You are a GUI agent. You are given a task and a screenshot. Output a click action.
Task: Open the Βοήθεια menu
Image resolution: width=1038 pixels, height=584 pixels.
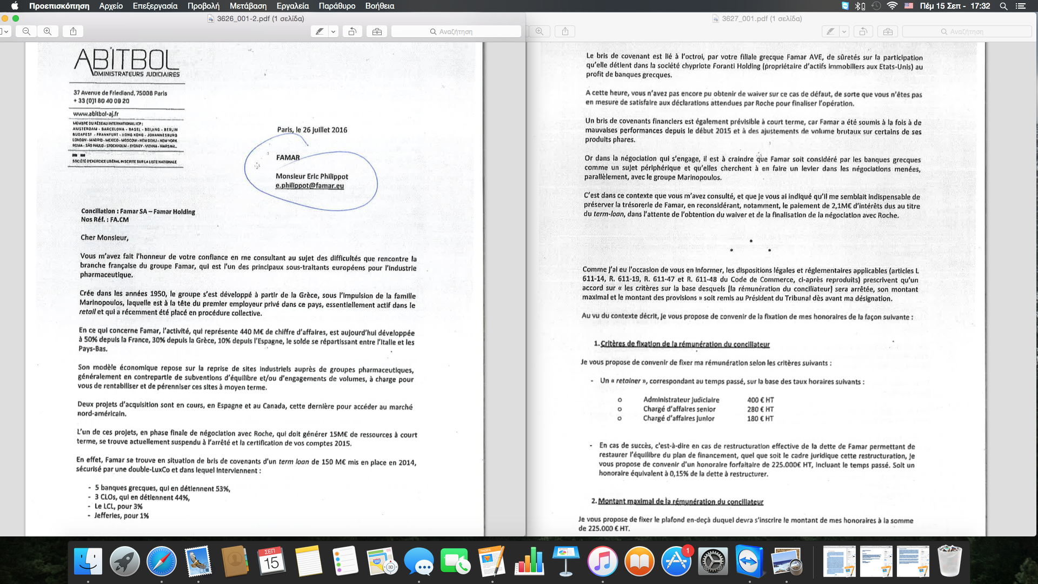[380, 6]
